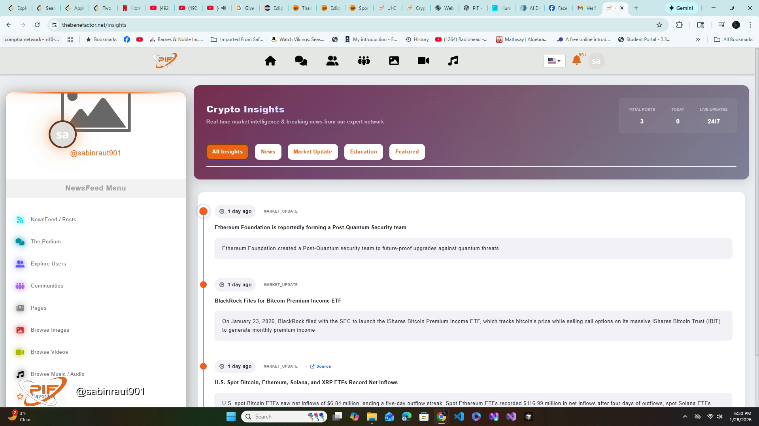The height and width of the screenshot is (426, 759).
Task: Click the @sabinraut901 username link in profile card
Action: [95, 153]
